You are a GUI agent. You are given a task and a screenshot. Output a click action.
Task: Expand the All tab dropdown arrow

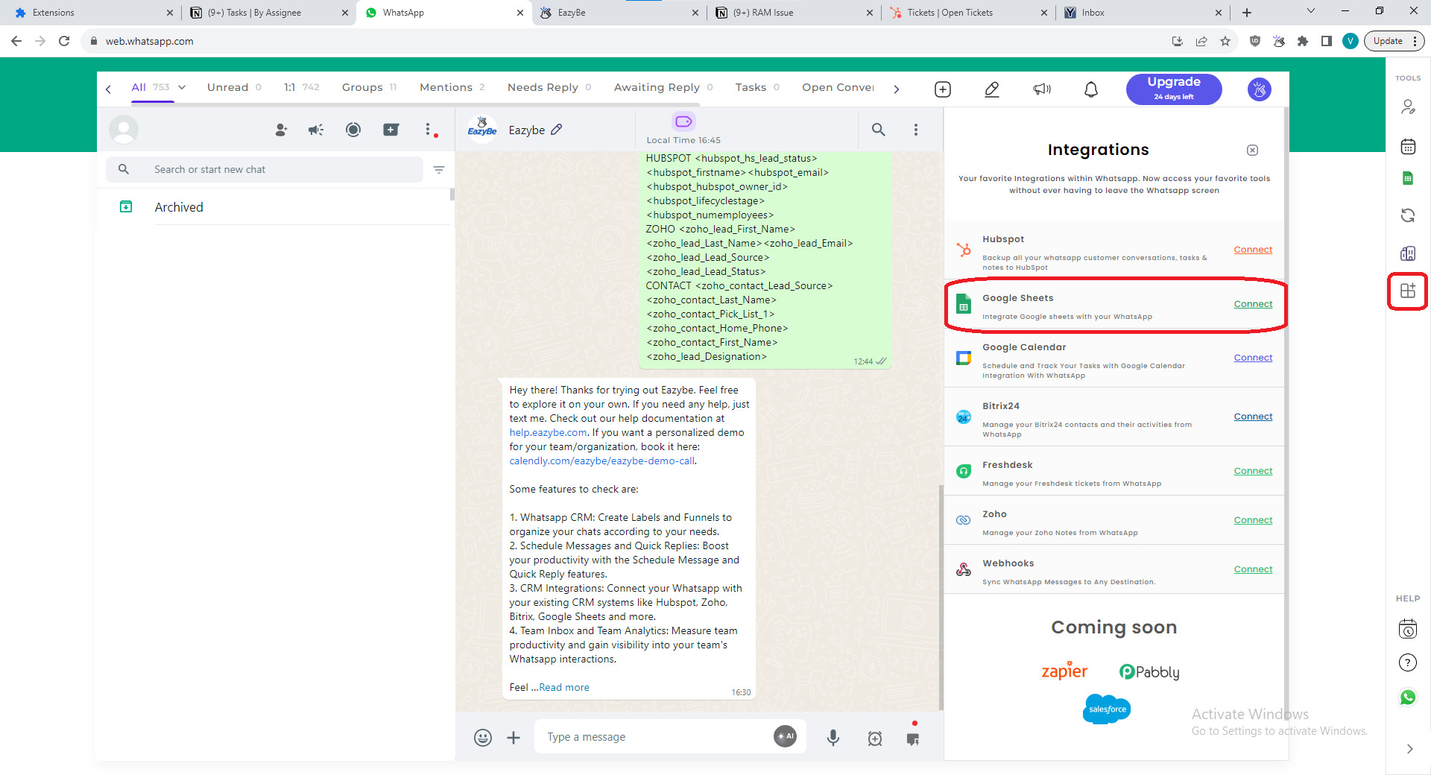pos(182,87)
